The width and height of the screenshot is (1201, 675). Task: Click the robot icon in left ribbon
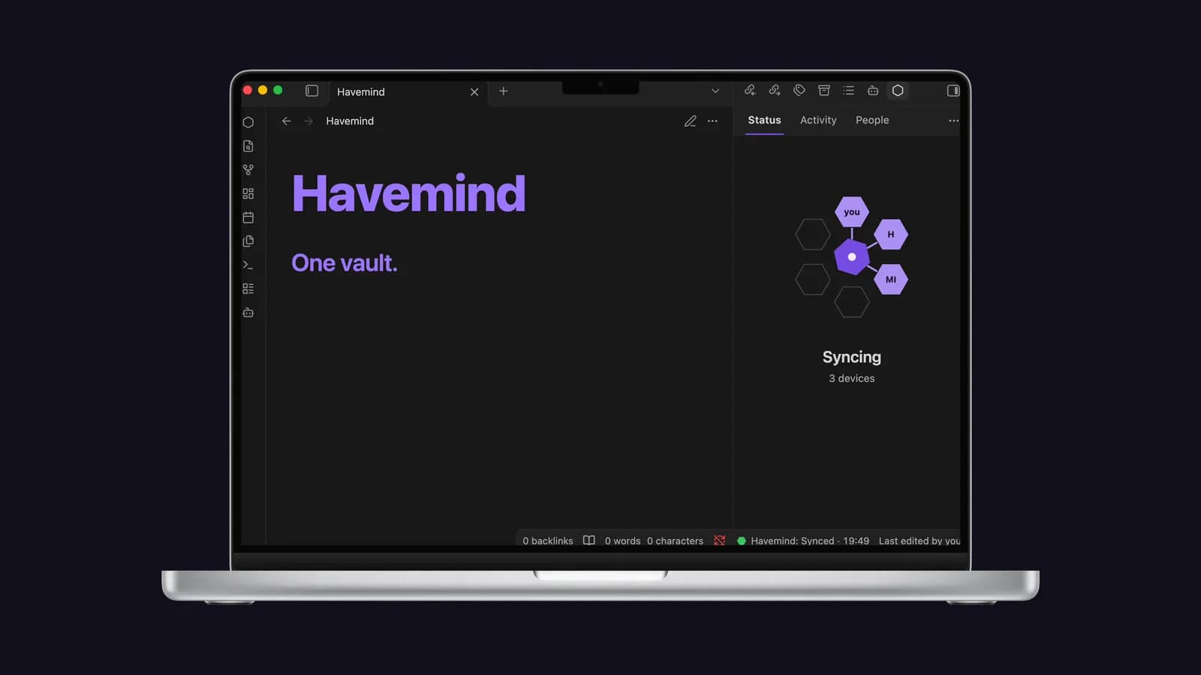[248, 313]
